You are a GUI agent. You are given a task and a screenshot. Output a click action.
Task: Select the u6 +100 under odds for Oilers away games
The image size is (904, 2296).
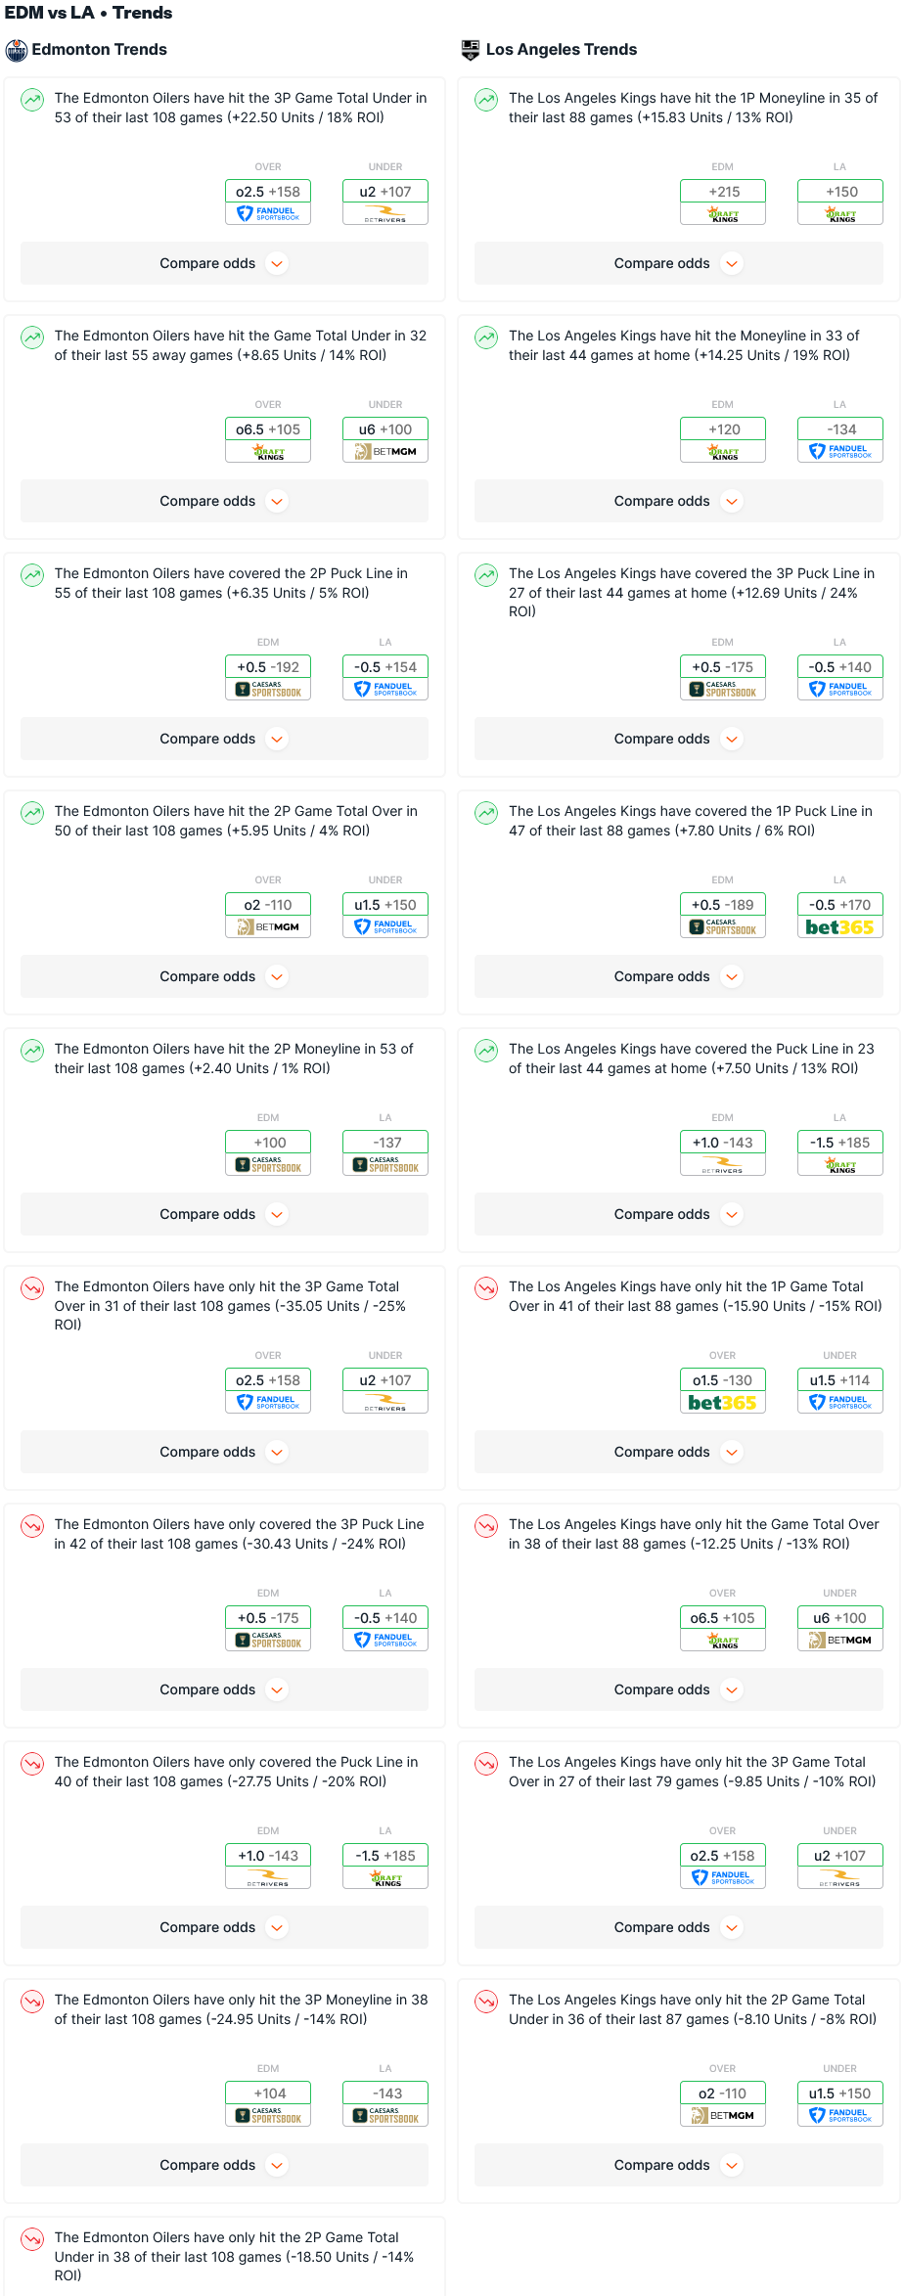(385, 429)
